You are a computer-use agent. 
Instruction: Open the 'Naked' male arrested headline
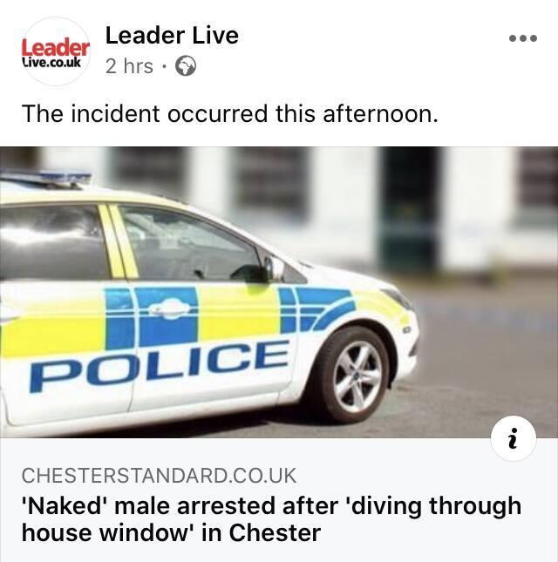[271, 519]
